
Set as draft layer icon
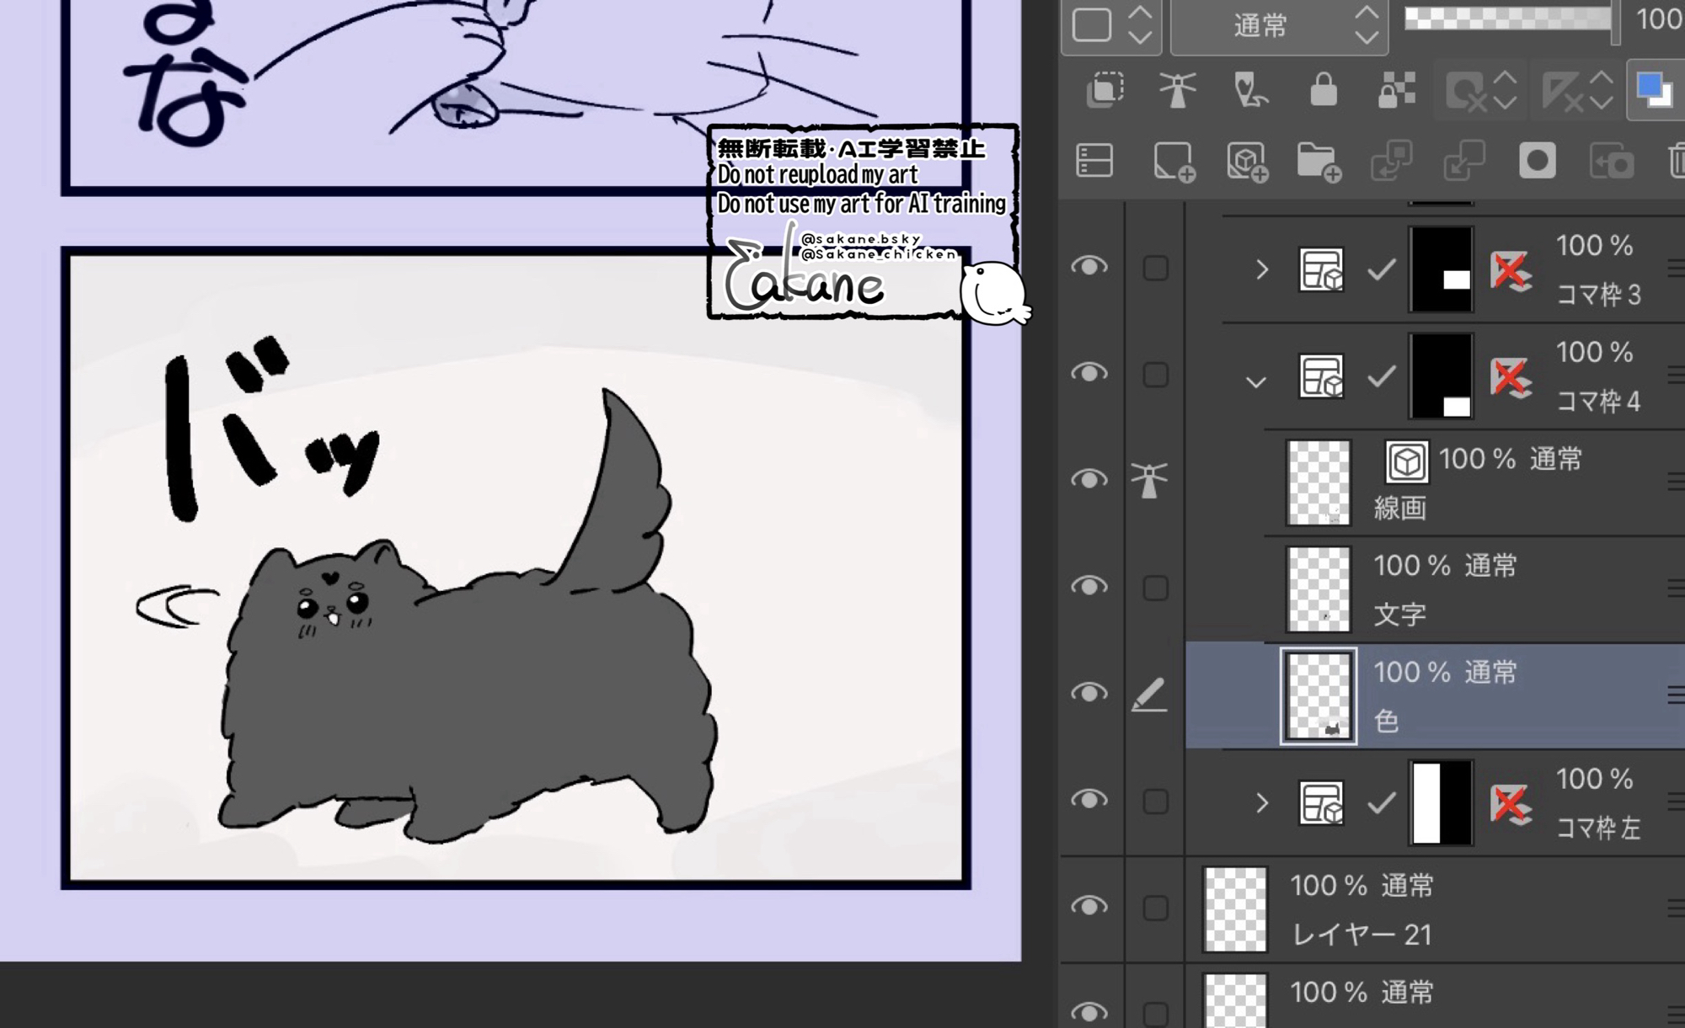tap(1249, 90)
